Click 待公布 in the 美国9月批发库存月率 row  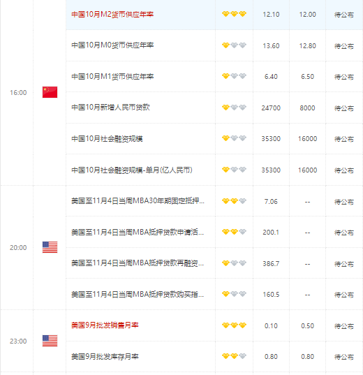[x=344, y=357]
